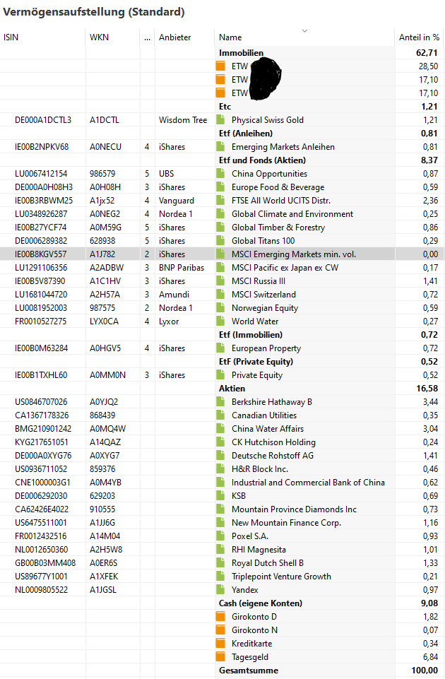Collapse the Aktien category row
445x679 pixels.
(232, 389)
